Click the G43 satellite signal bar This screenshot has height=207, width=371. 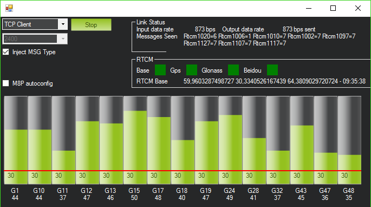tap(302, 140)
